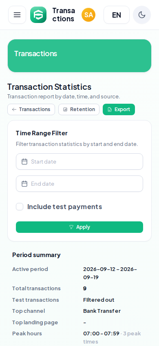Open the Start date picker field
Screen dimensions: 159x346
(x=79, y=162)
